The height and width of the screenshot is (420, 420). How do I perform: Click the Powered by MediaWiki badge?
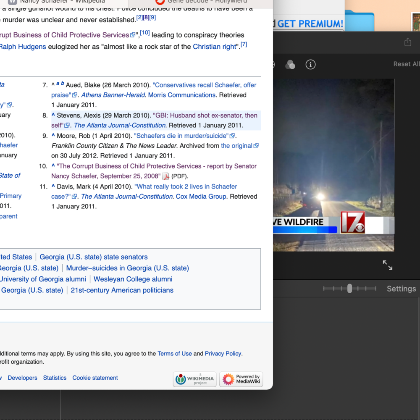pos(241,379)
